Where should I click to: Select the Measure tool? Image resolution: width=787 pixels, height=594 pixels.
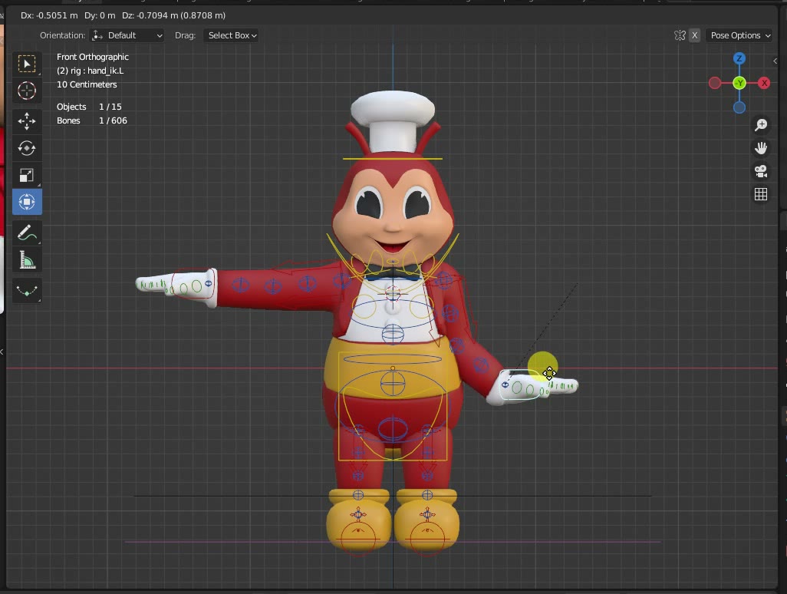[x=27, y=260]
